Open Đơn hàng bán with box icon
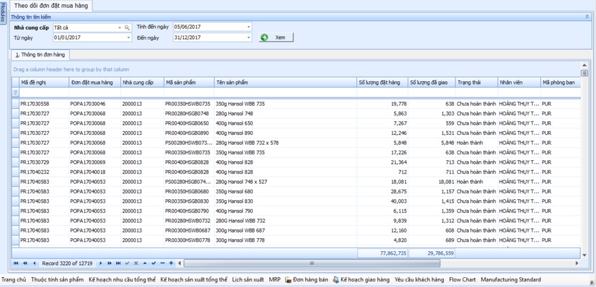Viewport: 596px width, 287px height. point(307,280)
